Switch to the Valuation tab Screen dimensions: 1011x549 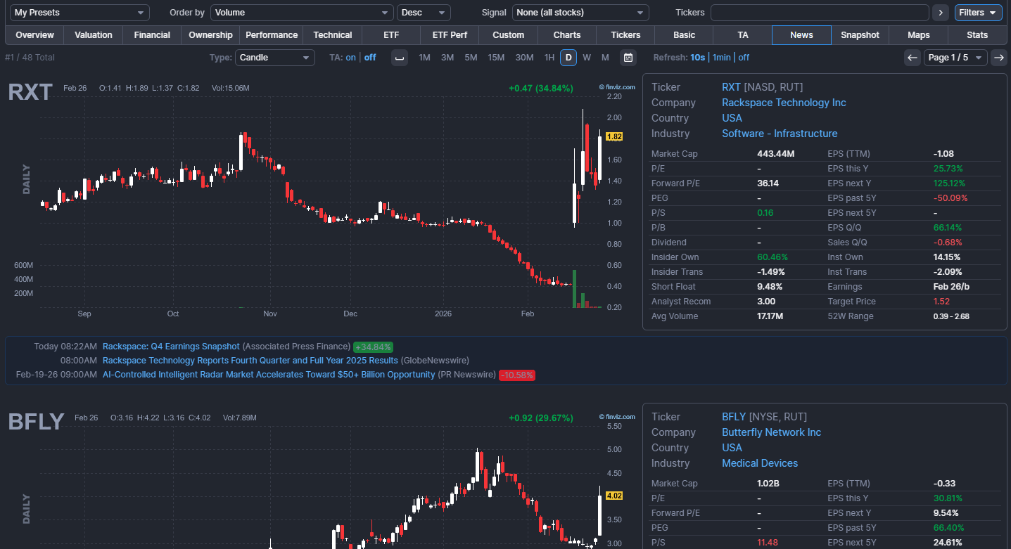pos(94,35)
